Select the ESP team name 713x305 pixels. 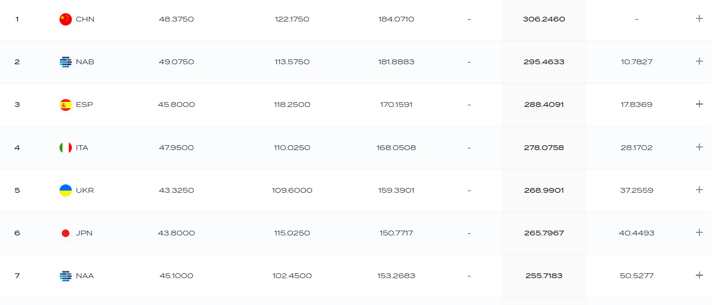(x=84, y=105)
